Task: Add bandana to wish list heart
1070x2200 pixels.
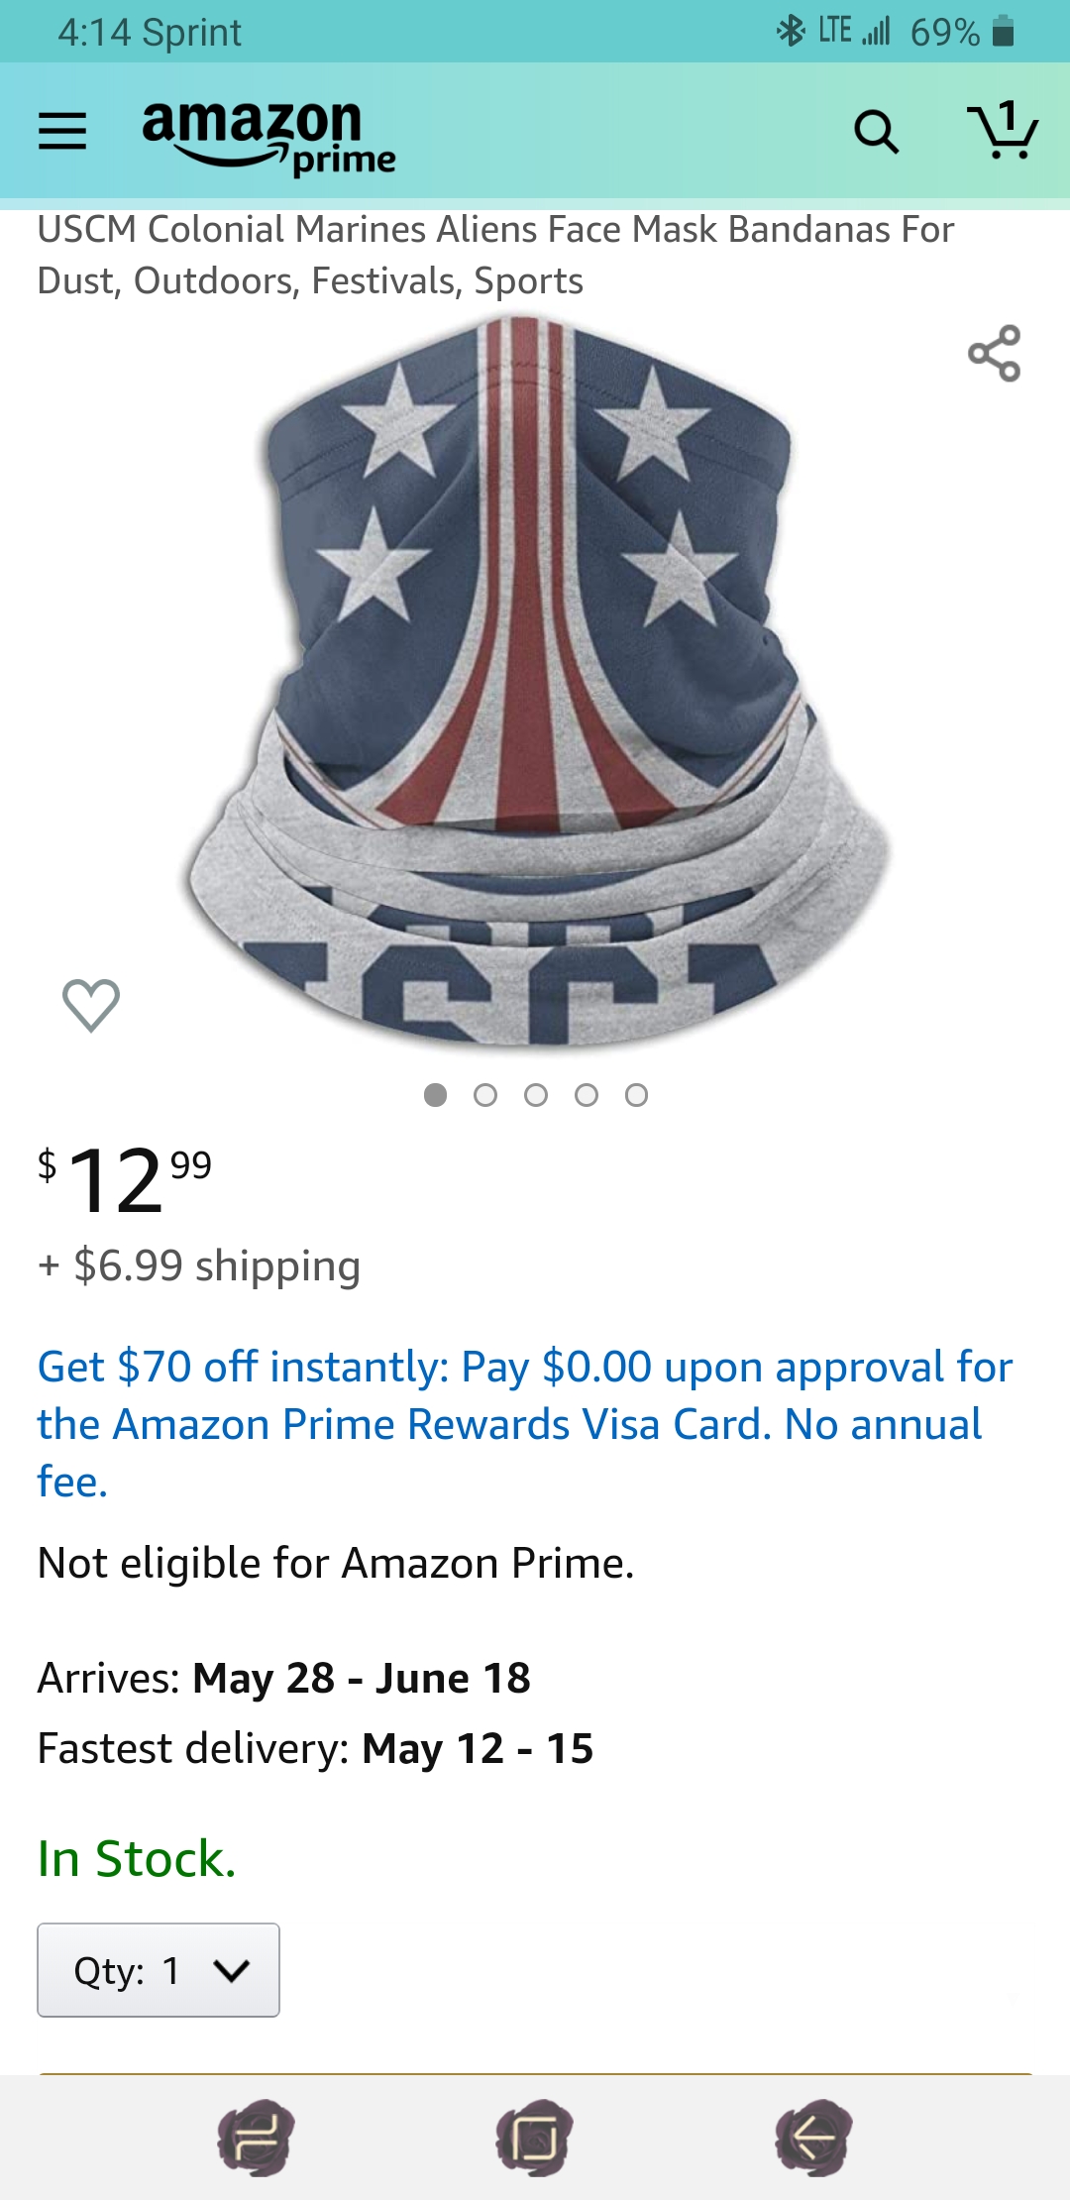Action: tap(91, 1004)
